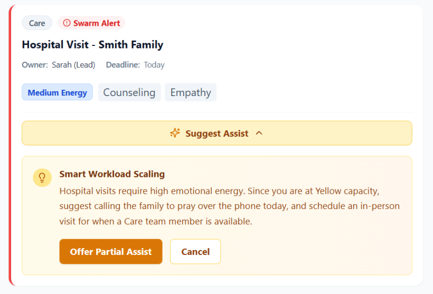Click the Deadline label
This screenshot has height=294, width=433.
pyautogui.click(x=123, y=65)
